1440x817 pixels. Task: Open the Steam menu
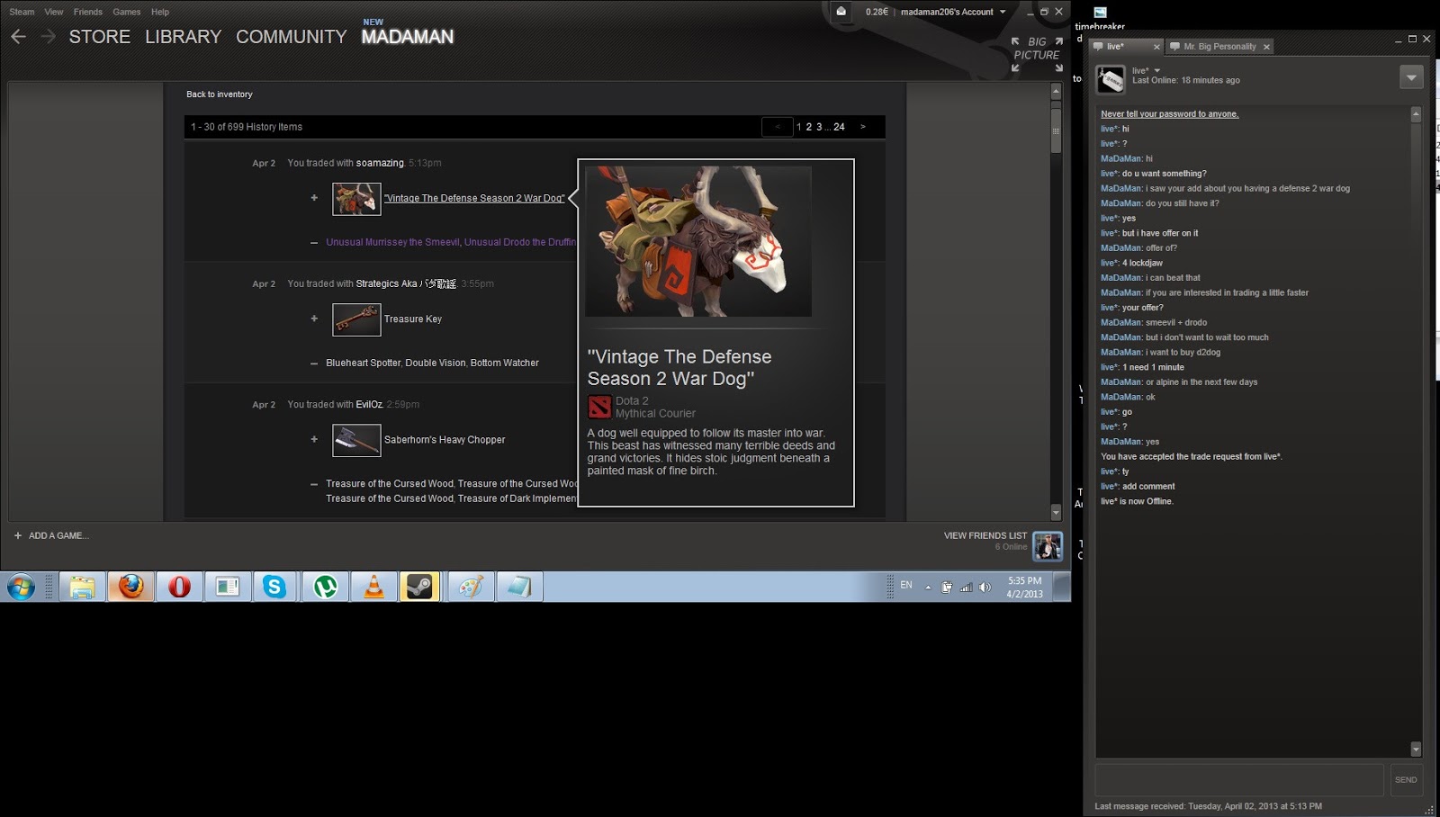point(22,12)
